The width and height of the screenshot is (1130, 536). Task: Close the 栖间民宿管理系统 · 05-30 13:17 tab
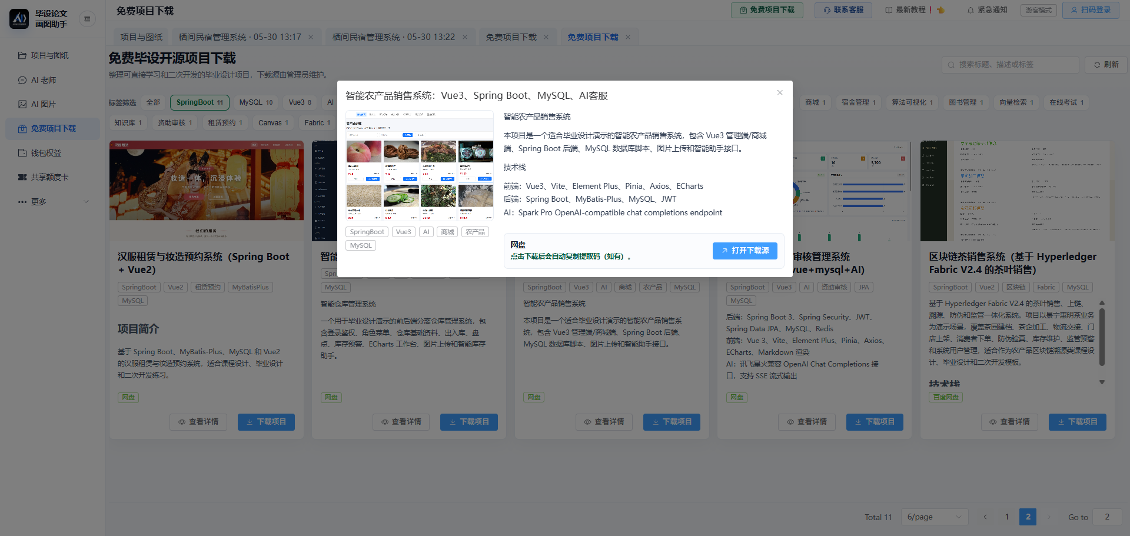[x=311, y=37]
